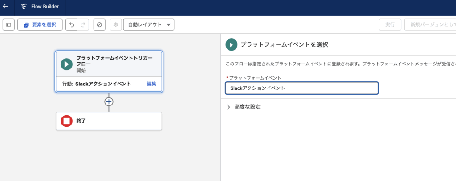The height and width of the screenshot is (181, 456).
Task: Click the Flow Builder logo icon
Action: [24, 7]
